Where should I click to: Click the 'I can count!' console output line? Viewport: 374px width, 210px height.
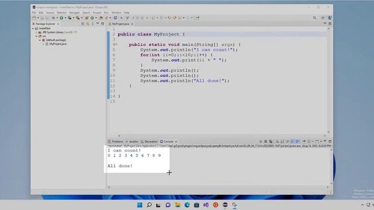(124, 150)
